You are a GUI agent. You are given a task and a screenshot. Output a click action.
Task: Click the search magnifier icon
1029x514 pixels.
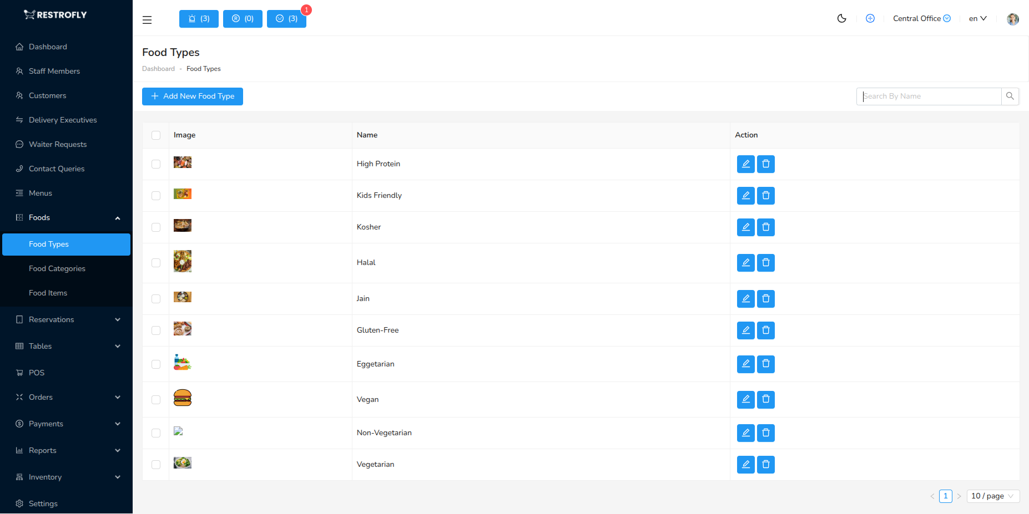pyautogui.click(x=1010, y=96)
